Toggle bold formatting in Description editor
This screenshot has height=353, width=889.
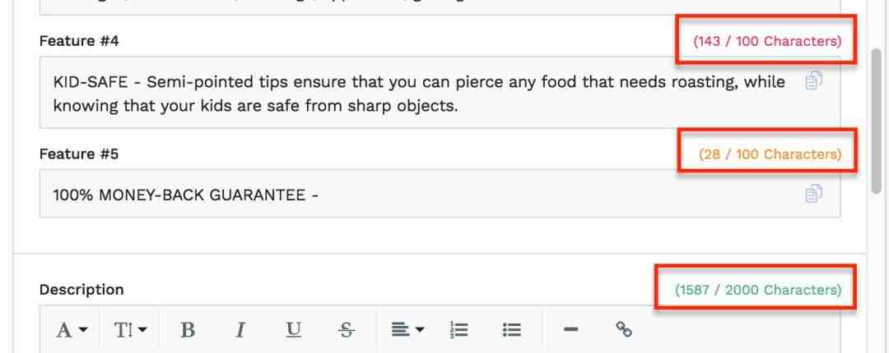(188, 330)
